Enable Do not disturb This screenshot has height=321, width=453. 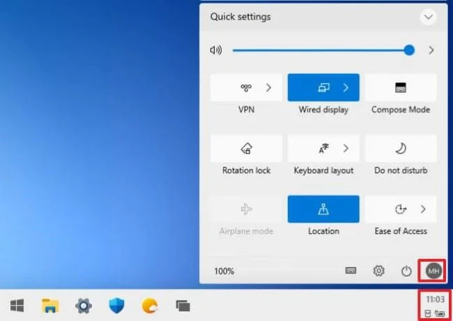(401, 149)
